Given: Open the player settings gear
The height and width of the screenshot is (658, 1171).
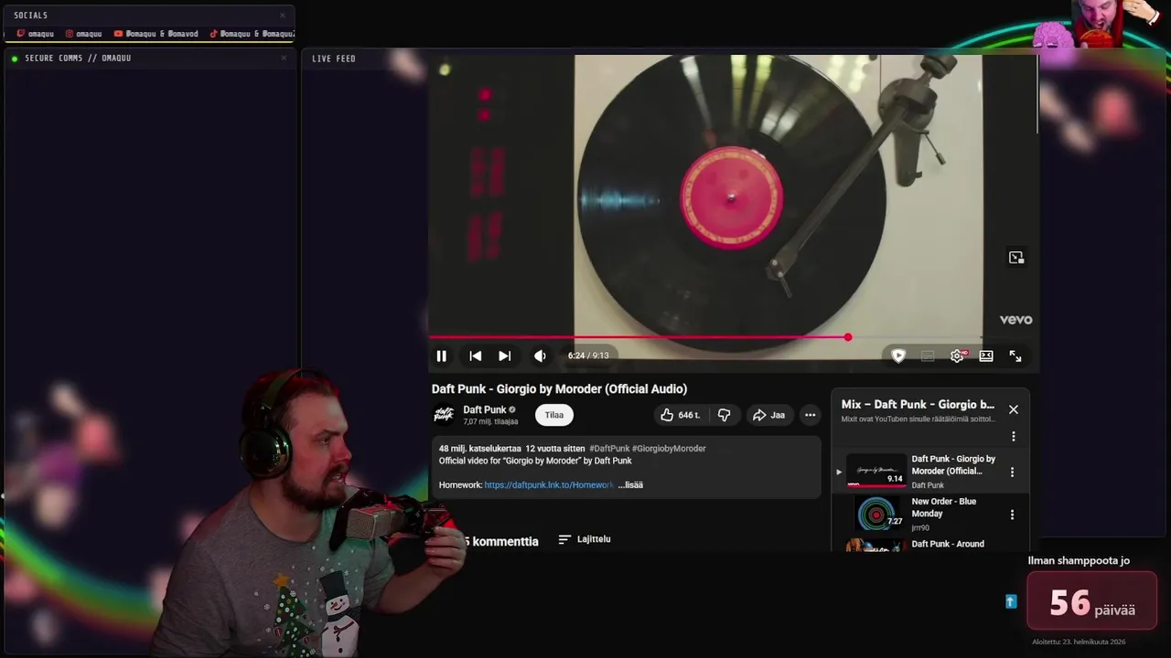Looking at the screenshot, I should coord(957,356).
